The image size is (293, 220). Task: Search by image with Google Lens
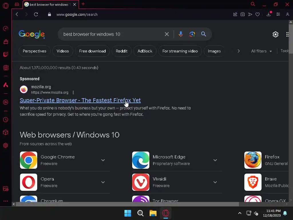192,34
